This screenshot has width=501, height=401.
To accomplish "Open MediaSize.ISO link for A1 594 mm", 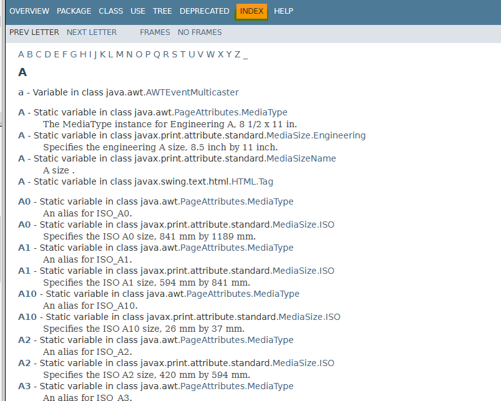I will pos(303,271).
